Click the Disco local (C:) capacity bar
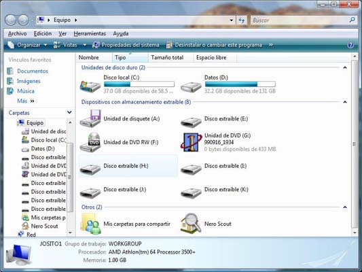This screenshot has height=272, width=362. coord(139,84)
